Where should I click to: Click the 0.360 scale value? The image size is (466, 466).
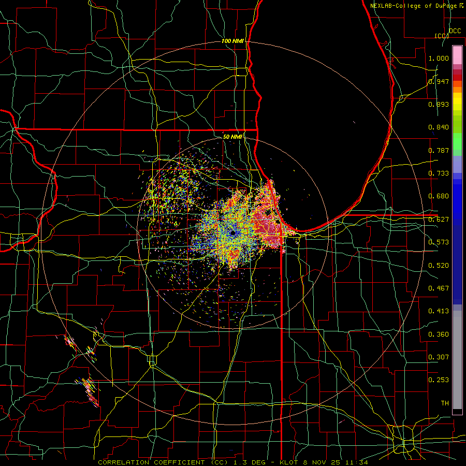(x=439, y=334)
